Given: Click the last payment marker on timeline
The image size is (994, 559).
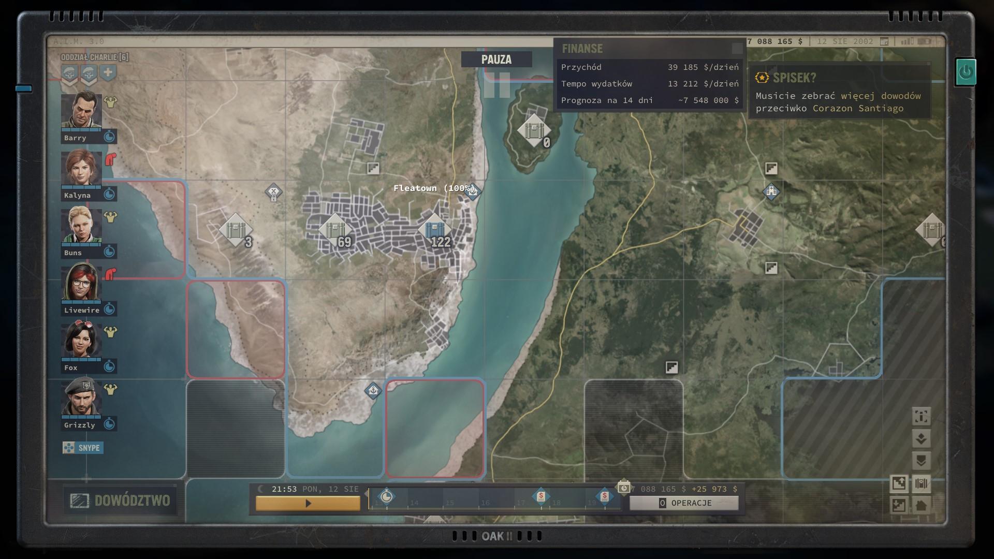Looking at the screenshot, I should 604,496.
